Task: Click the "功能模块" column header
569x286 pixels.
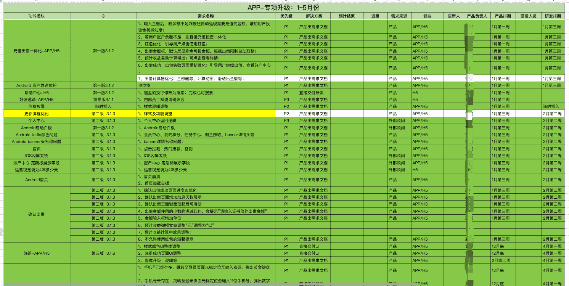Action: [37, 16]
